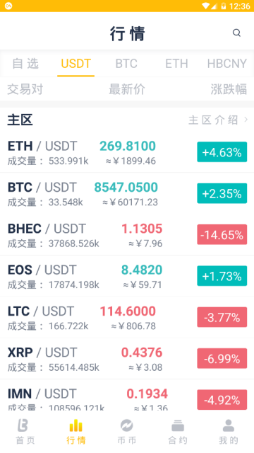Open the 合约 contracts icon

(x=178, y=425)
